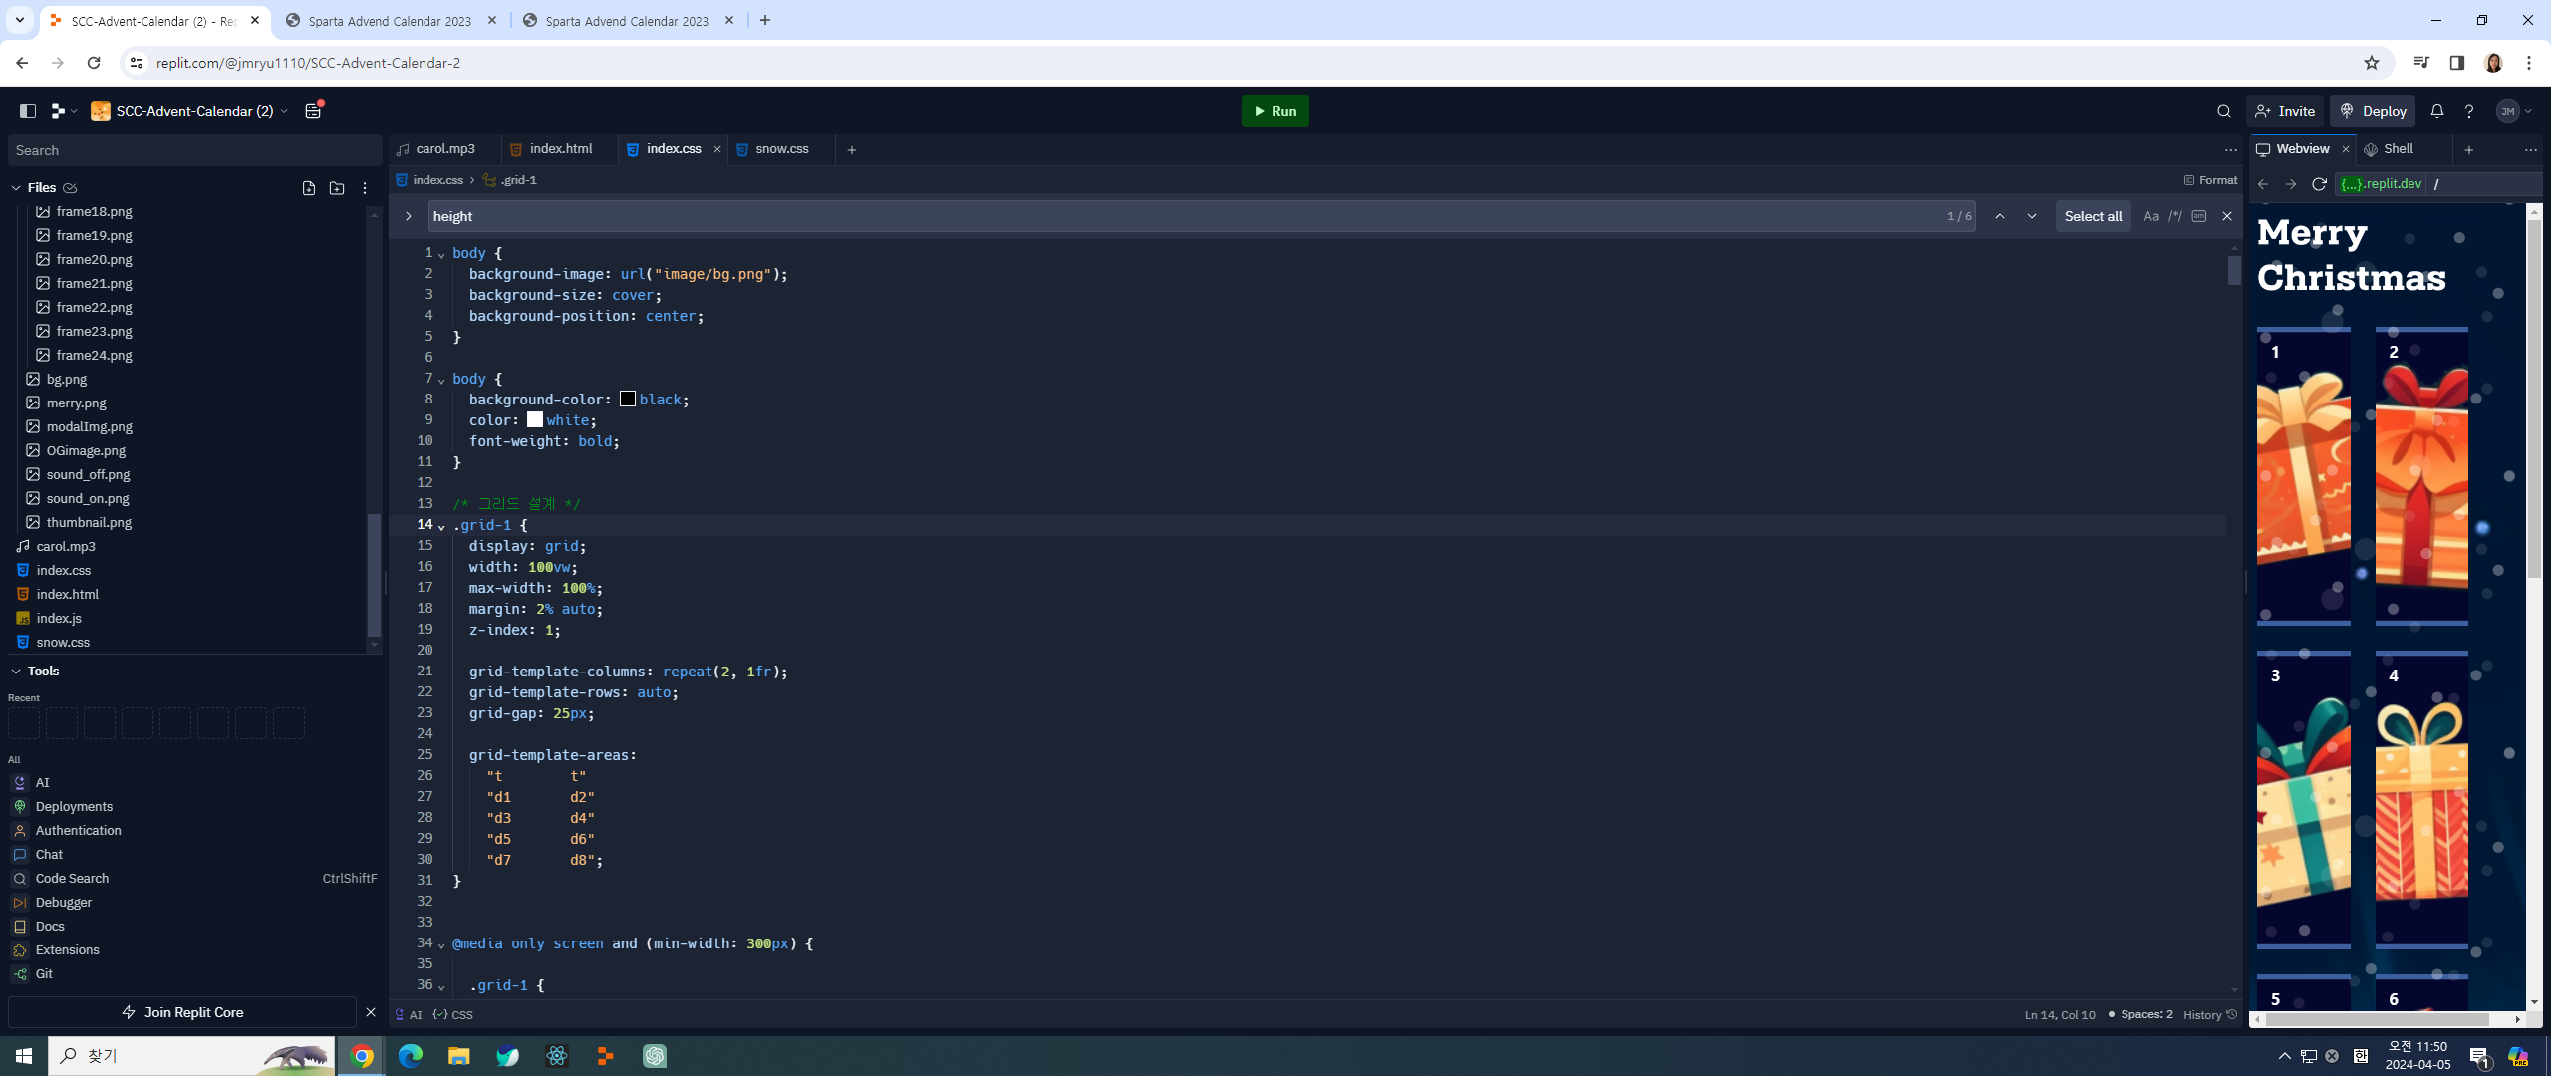2551x1076 pixels.
Task: Open frame22.png in file tree
Action: coord(94,307)
